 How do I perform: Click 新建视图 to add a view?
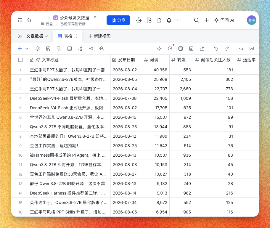(x=99, y=36)
